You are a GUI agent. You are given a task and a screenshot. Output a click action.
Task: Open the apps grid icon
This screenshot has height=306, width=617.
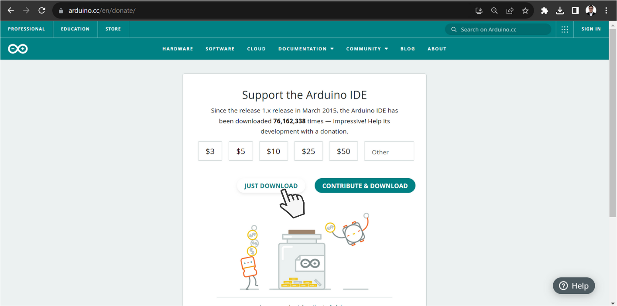point(565,29)
